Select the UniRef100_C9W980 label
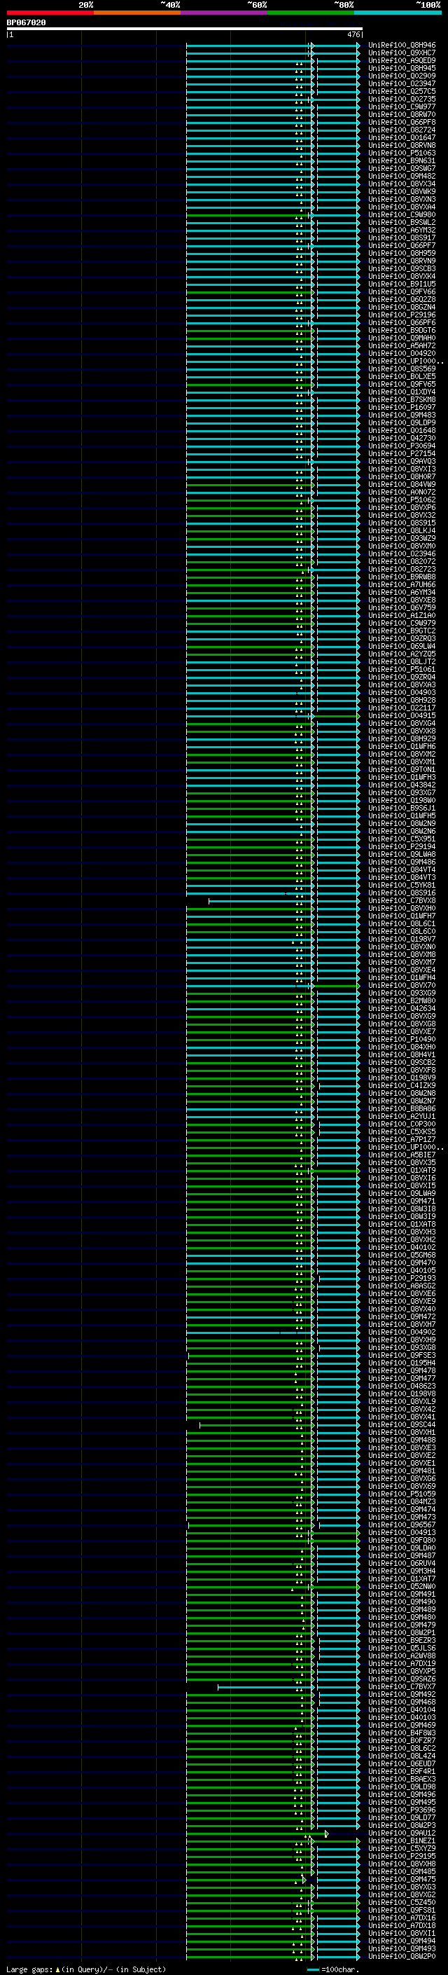The image size is (448, 1975). point(402,214)
